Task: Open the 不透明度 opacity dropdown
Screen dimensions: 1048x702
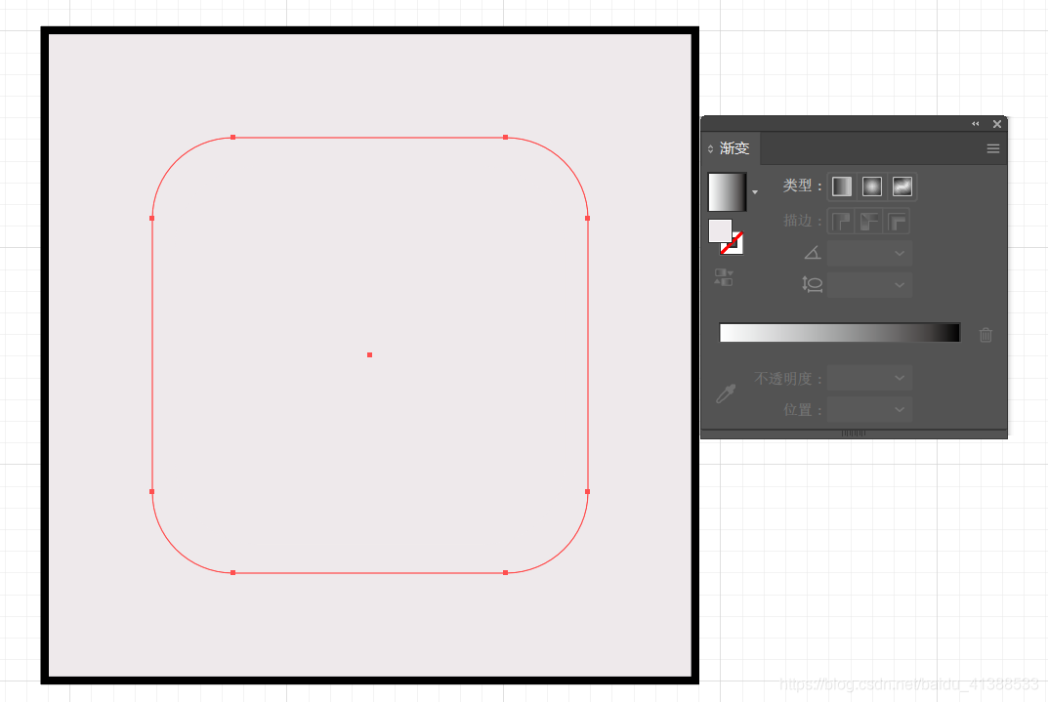Action: [x=869, y=378]
